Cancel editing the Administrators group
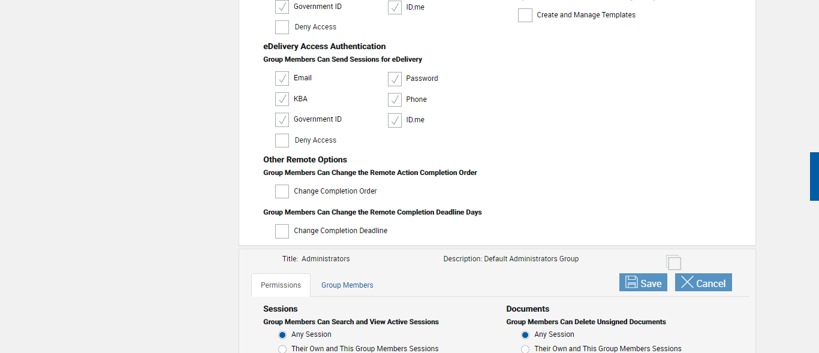This screenshot has height=353, width=819. [703, 283]
